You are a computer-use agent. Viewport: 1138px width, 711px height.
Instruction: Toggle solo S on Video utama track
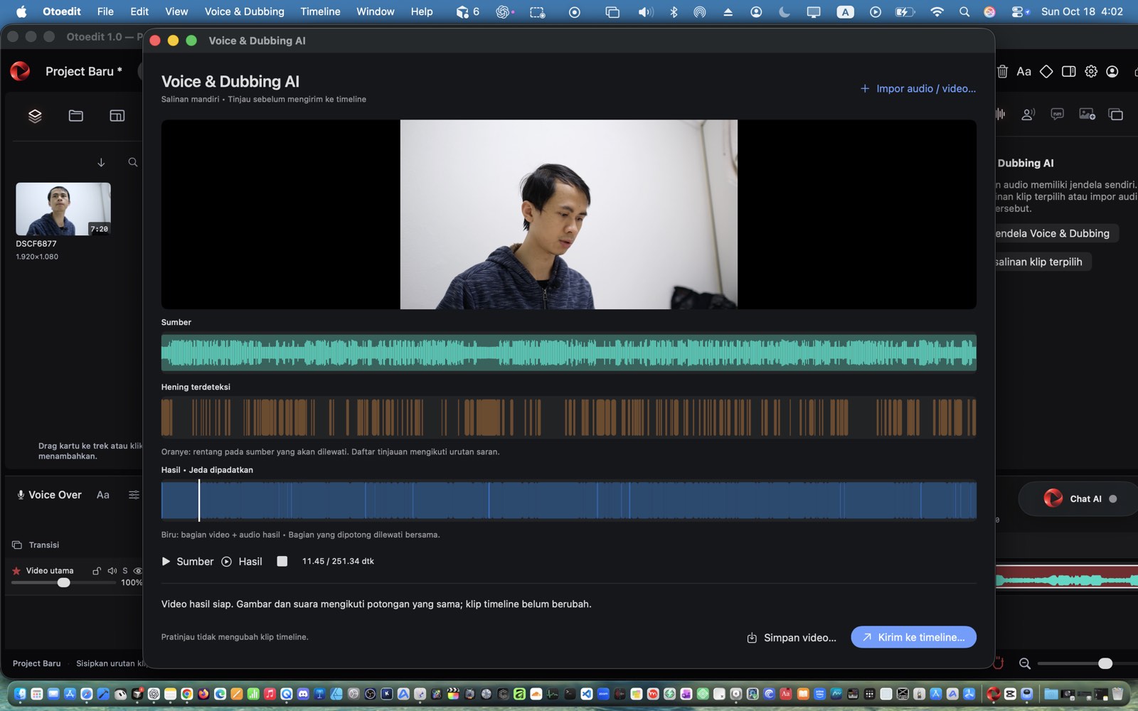(125, 571)
